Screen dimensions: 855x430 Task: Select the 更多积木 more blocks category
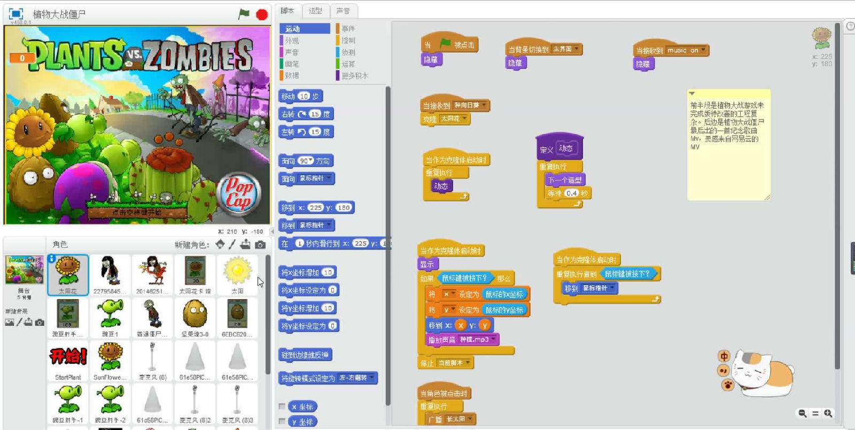(360, 75)
